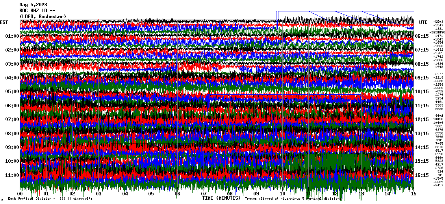The image size is (445, 204).
Task: Click the Traces clipped footer note
Action: pyautogui.click(x=293, y=199)
